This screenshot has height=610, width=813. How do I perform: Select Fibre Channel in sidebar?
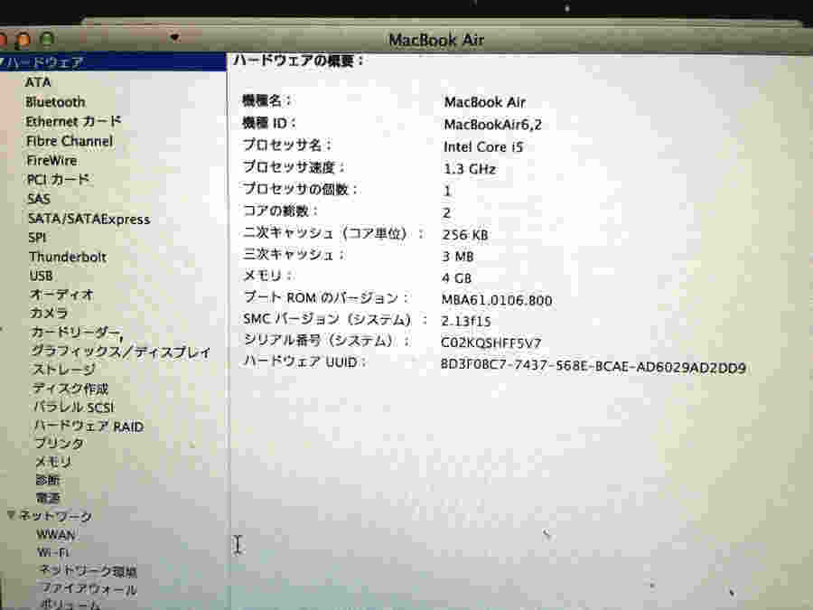(x=70, y=141)
